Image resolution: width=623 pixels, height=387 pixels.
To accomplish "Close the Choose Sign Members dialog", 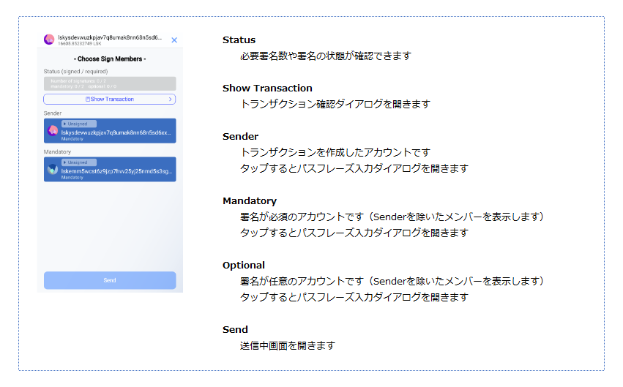I will (x=174, y=40).
